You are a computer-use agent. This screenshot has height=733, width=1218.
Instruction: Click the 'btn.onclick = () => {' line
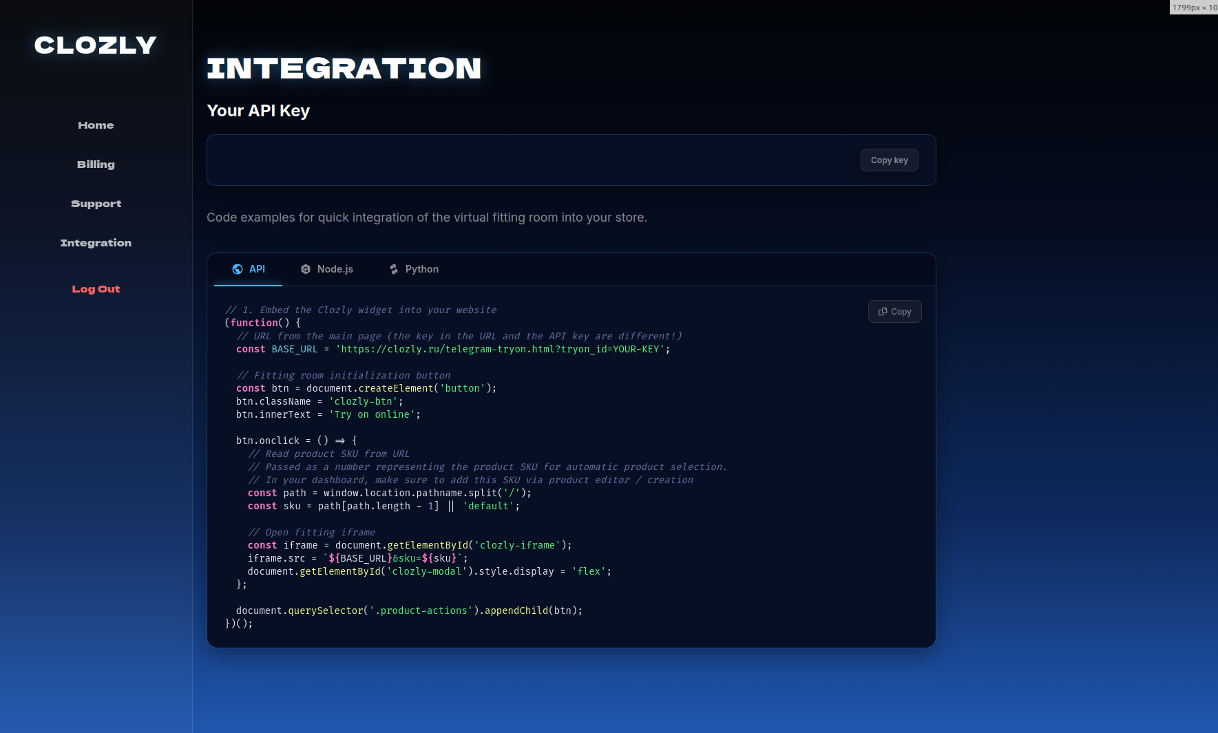click(296, 440)
